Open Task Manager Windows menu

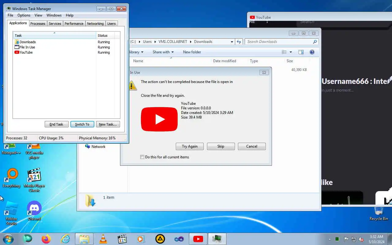click(54, 15)
